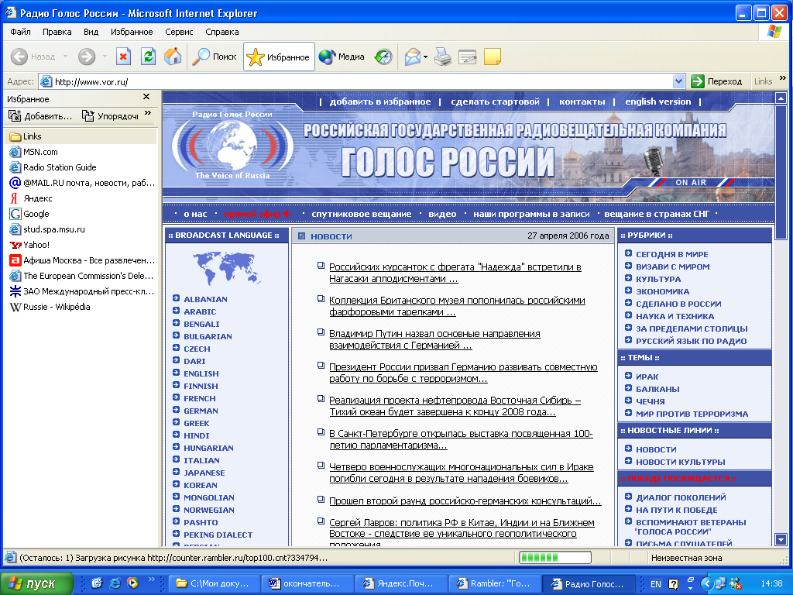This screenshot has width=793, height=595.
Task: Open the Search (Поиск) toolbar button
Action: tap(215, 57)
